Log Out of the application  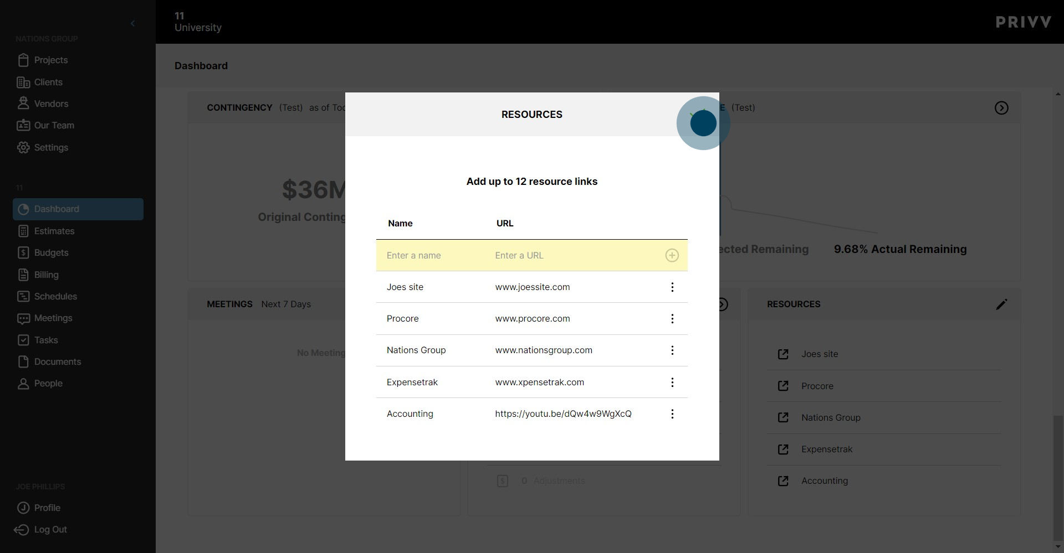(50, 530)
